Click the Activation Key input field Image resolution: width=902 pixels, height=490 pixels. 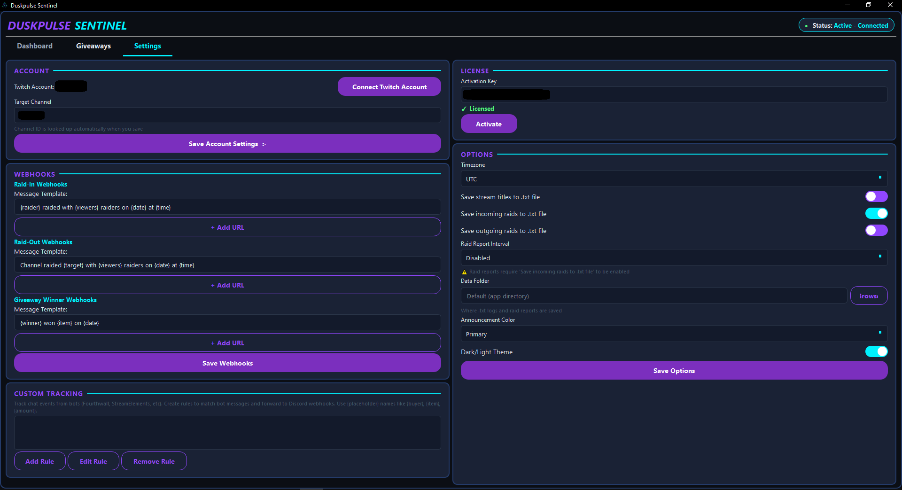[674, 94]
